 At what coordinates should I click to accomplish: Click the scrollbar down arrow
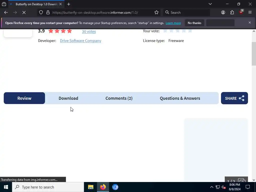coord(254,180)
